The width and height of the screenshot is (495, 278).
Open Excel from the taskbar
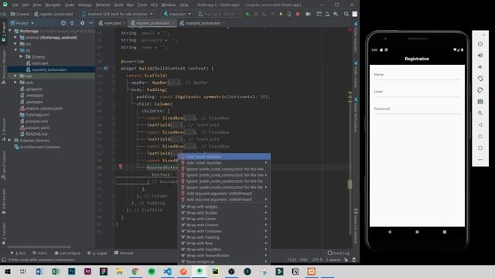pyautogui.click(x=56, y=271)
